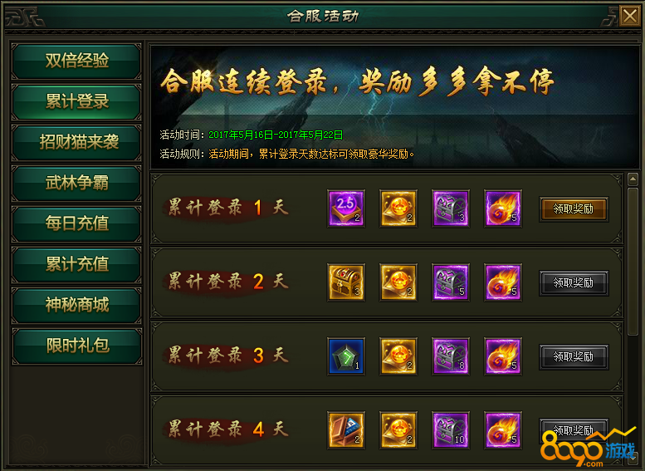Click the 领取奖励 button for 3 days login
The height and width of the screenshot is (471, 645).
pos(574,356)
